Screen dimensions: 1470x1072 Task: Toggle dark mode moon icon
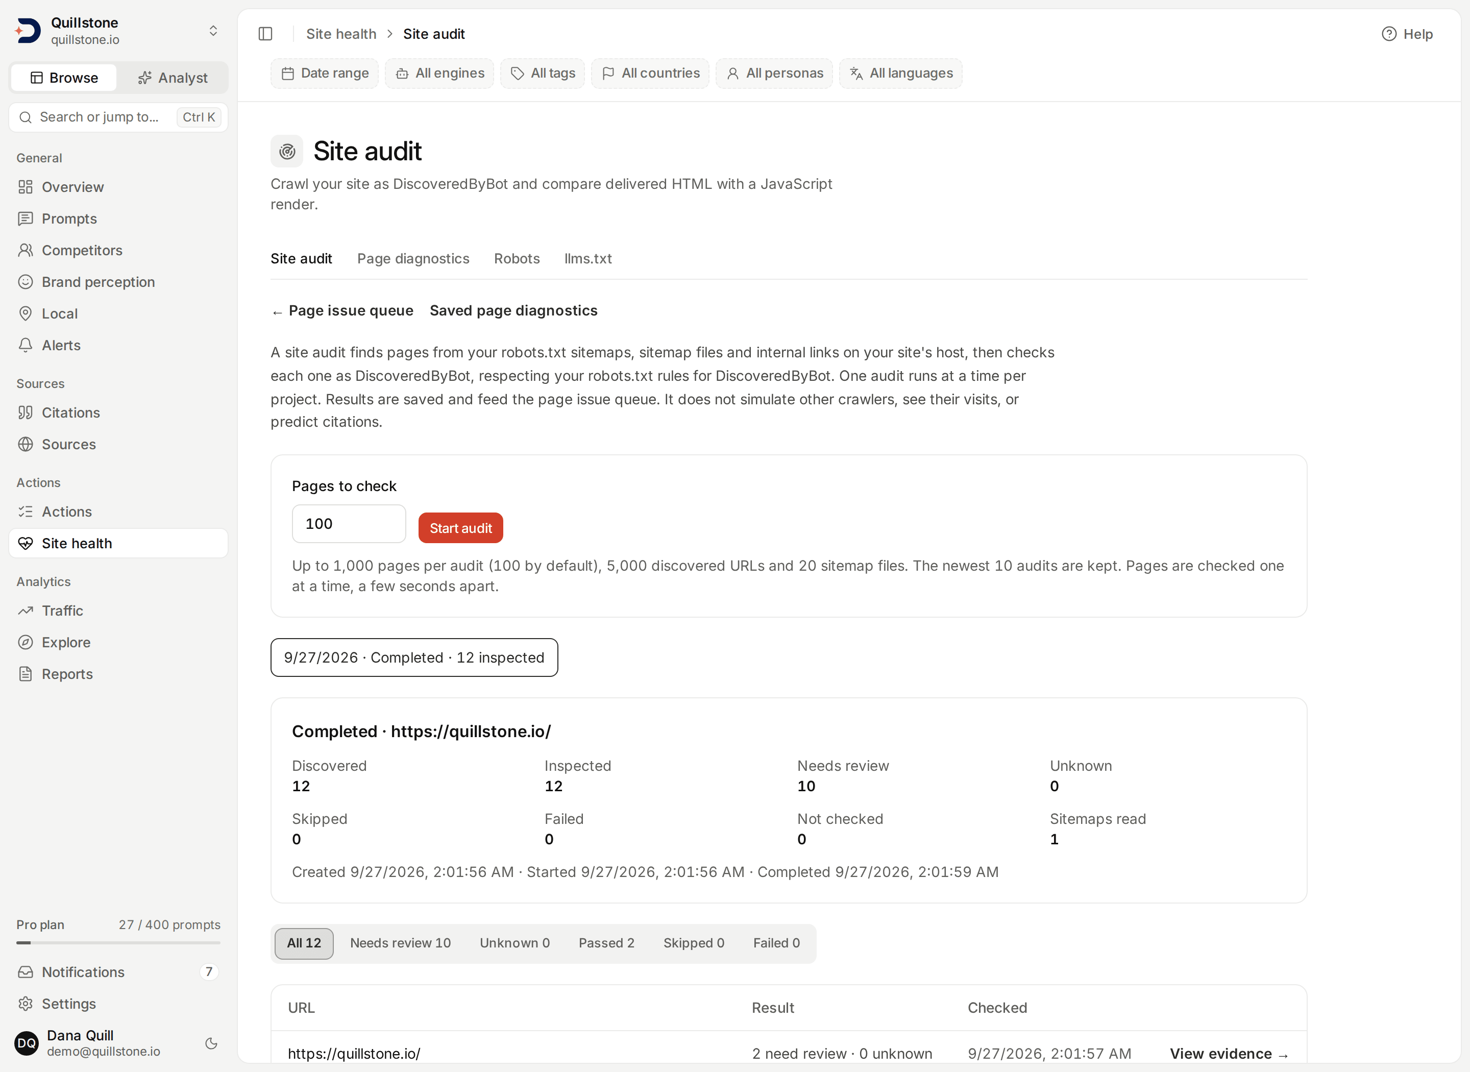pos(211,1043)
